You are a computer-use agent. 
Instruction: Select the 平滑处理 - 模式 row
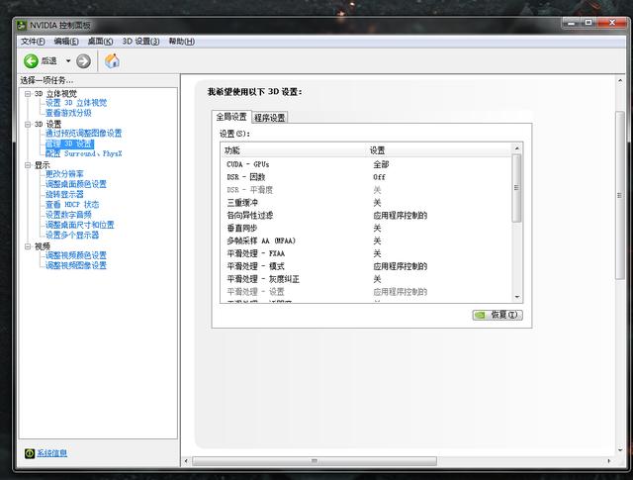[x=366, y=266]
